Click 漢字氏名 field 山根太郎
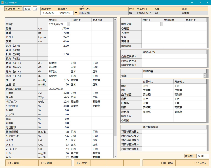Image resolution: width=211 pixels, height=168 pixels. point(103,13)
